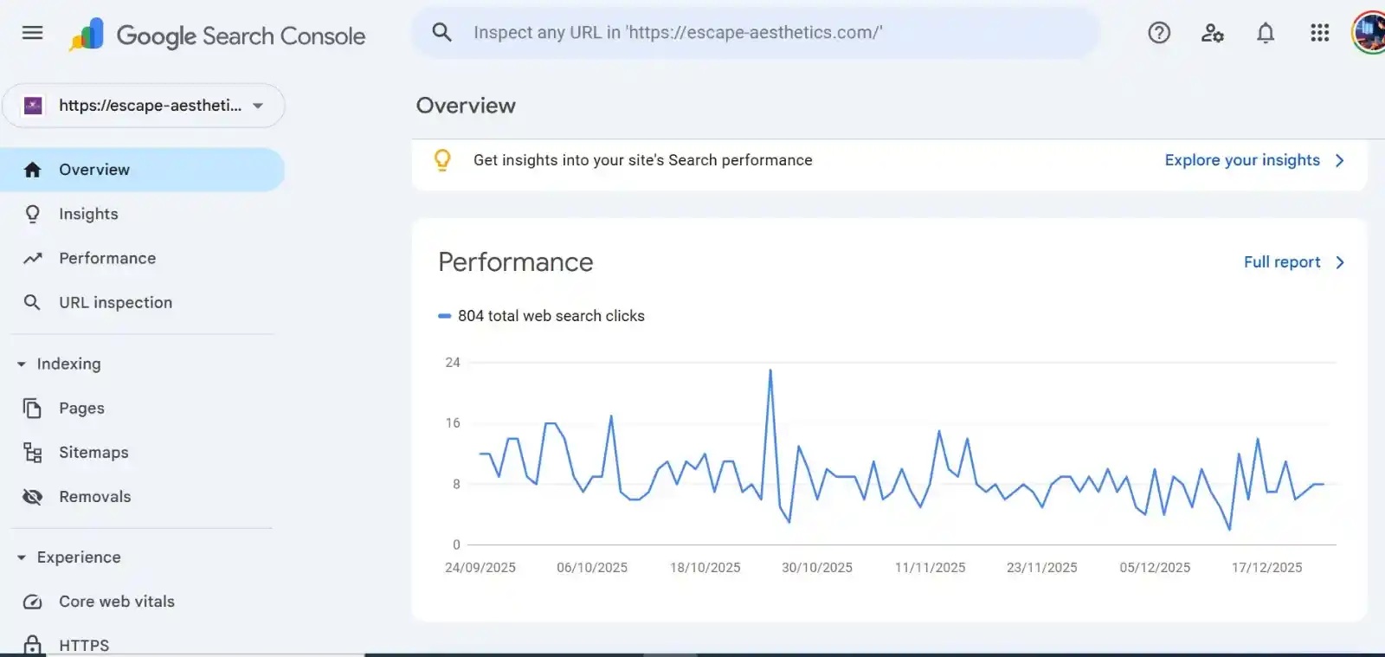
Task: Click inside the URL inspection search field
Action: click(x=753, y=33)
